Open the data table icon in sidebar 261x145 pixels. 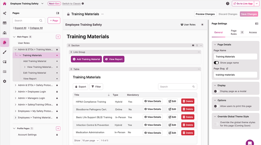tap(5, 23)
